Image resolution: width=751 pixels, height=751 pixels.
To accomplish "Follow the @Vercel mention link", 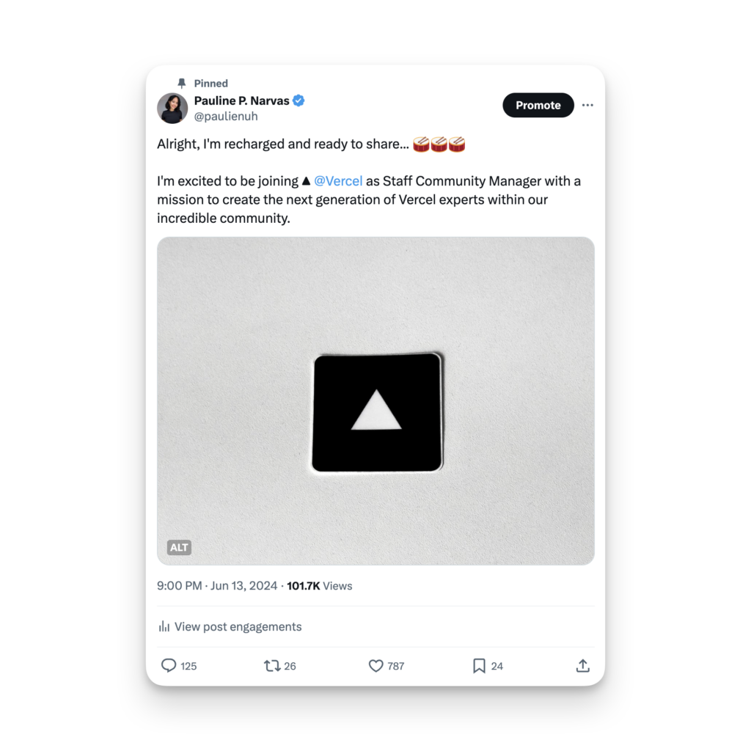I will click(x=338, y=181).
